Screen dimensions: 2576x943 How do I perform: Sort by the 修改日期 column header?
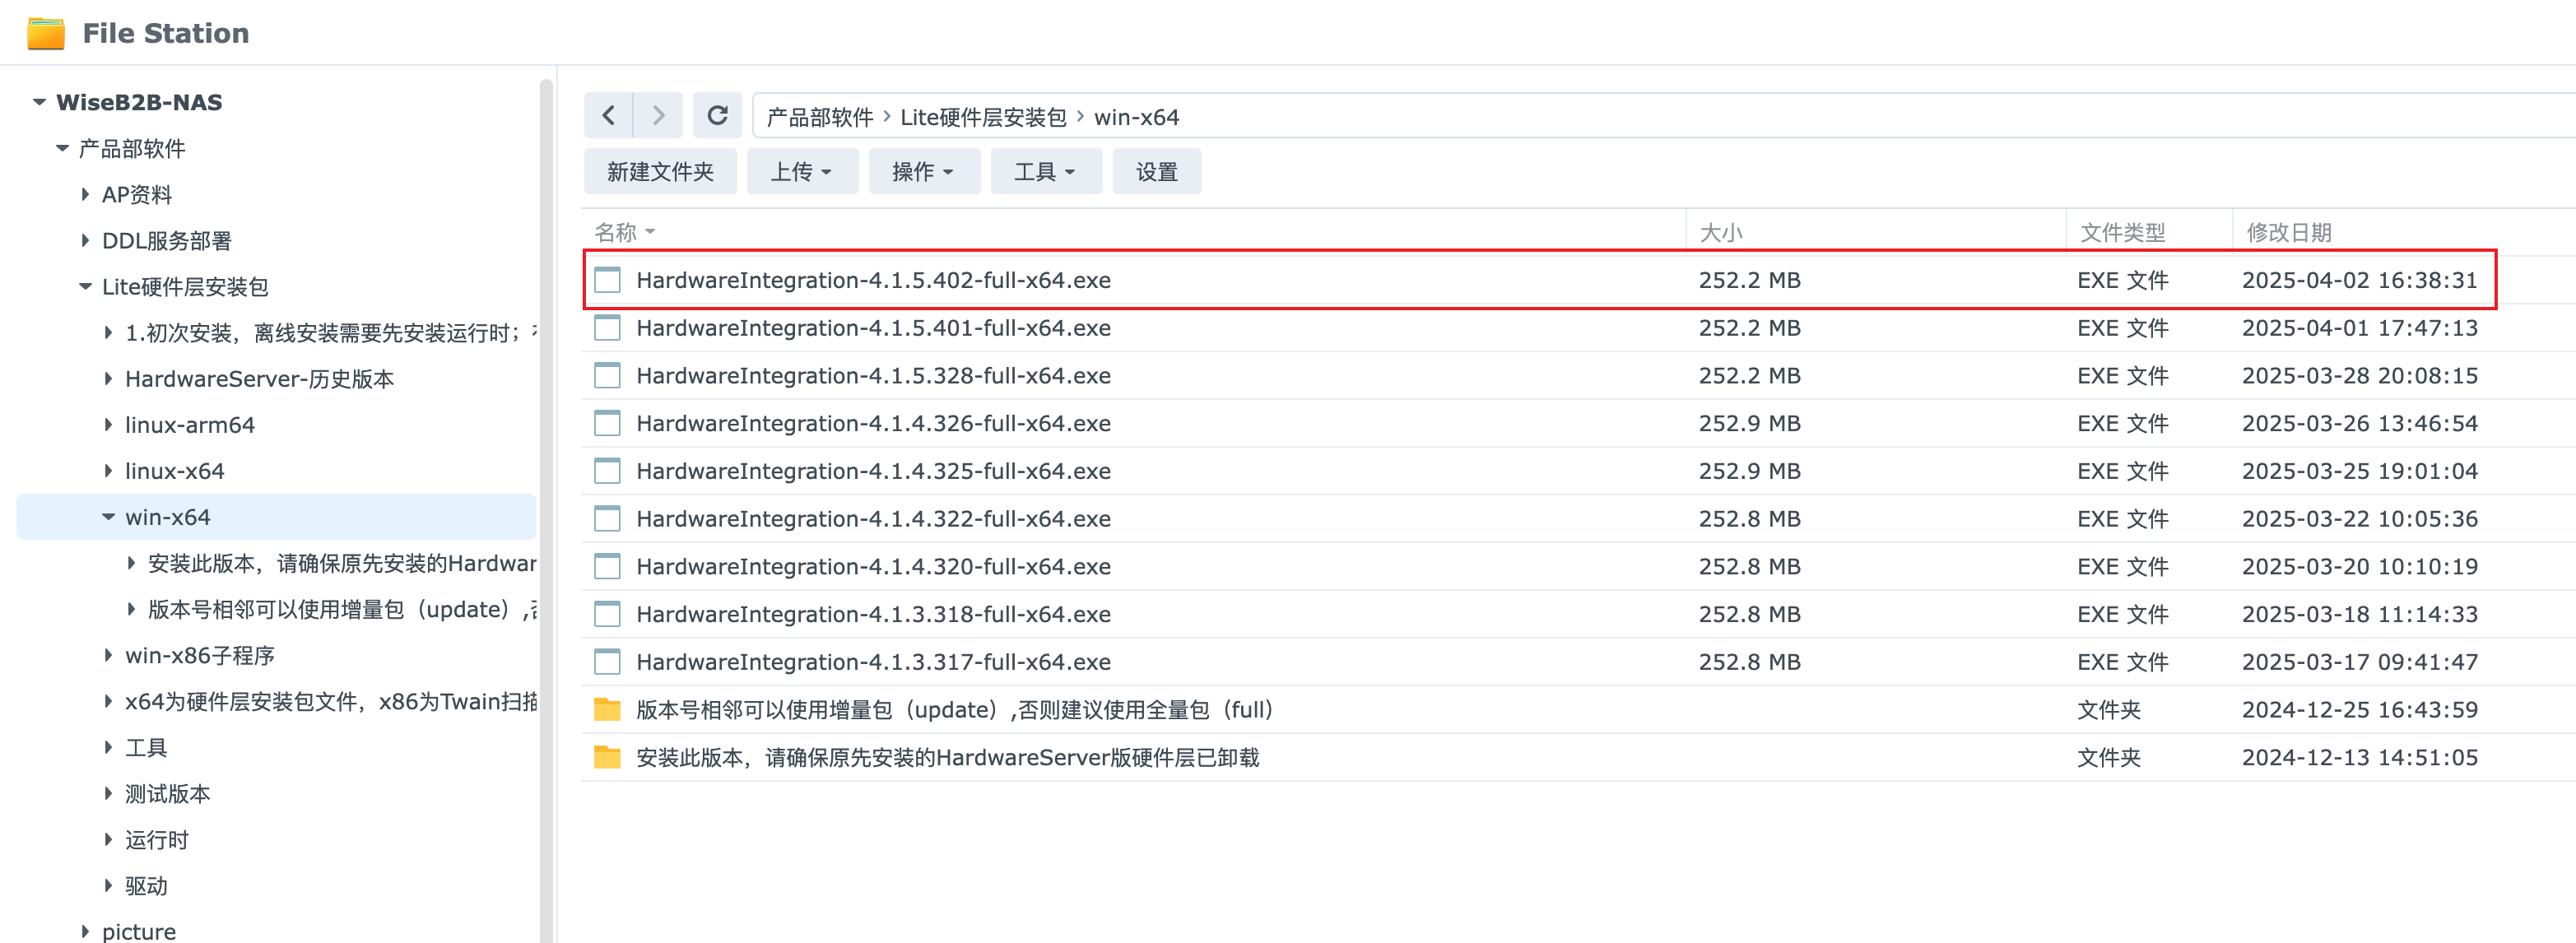(2288, 233)
